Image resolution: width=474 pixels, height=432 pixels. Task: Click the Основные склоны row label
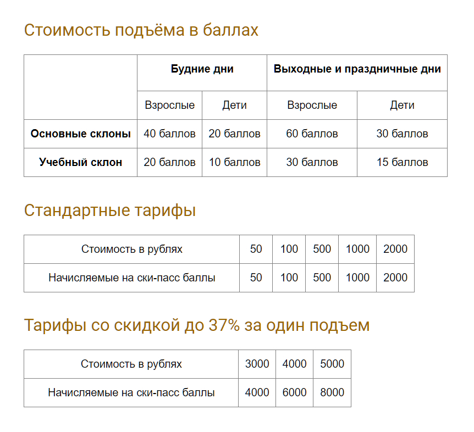click(80, 134)
